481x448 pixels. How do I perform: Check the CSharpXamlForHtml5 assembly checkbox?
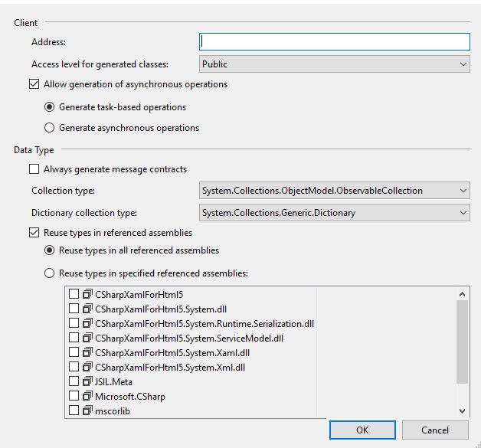click(x=74, y=294)
